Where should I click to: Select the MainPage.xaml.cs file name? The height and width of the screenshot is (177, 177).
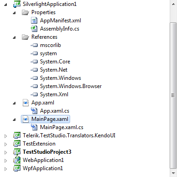click(x=61, y=127)
